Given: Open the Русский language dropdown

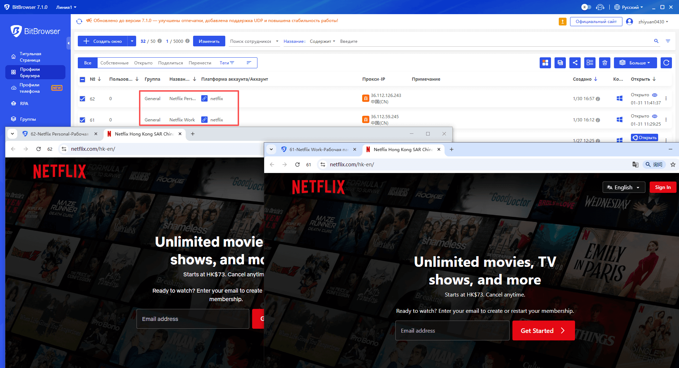Looking at the screenshot, I should [629, 7].
